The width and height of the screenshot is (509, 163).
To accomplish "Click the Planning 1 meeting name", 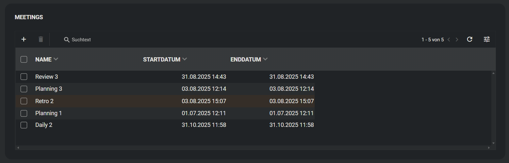I will (x=49, y=113).
